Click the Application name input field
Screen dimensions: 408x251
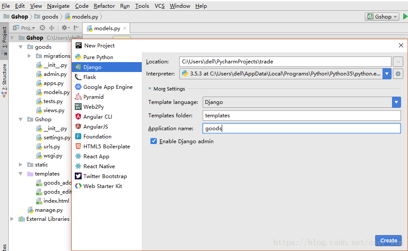pos(302,128)
